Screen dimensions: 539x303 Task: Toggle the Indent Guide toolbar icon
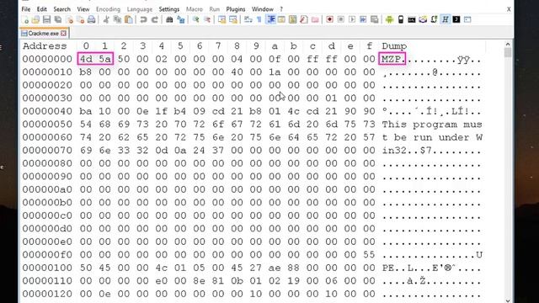[271, 20]
